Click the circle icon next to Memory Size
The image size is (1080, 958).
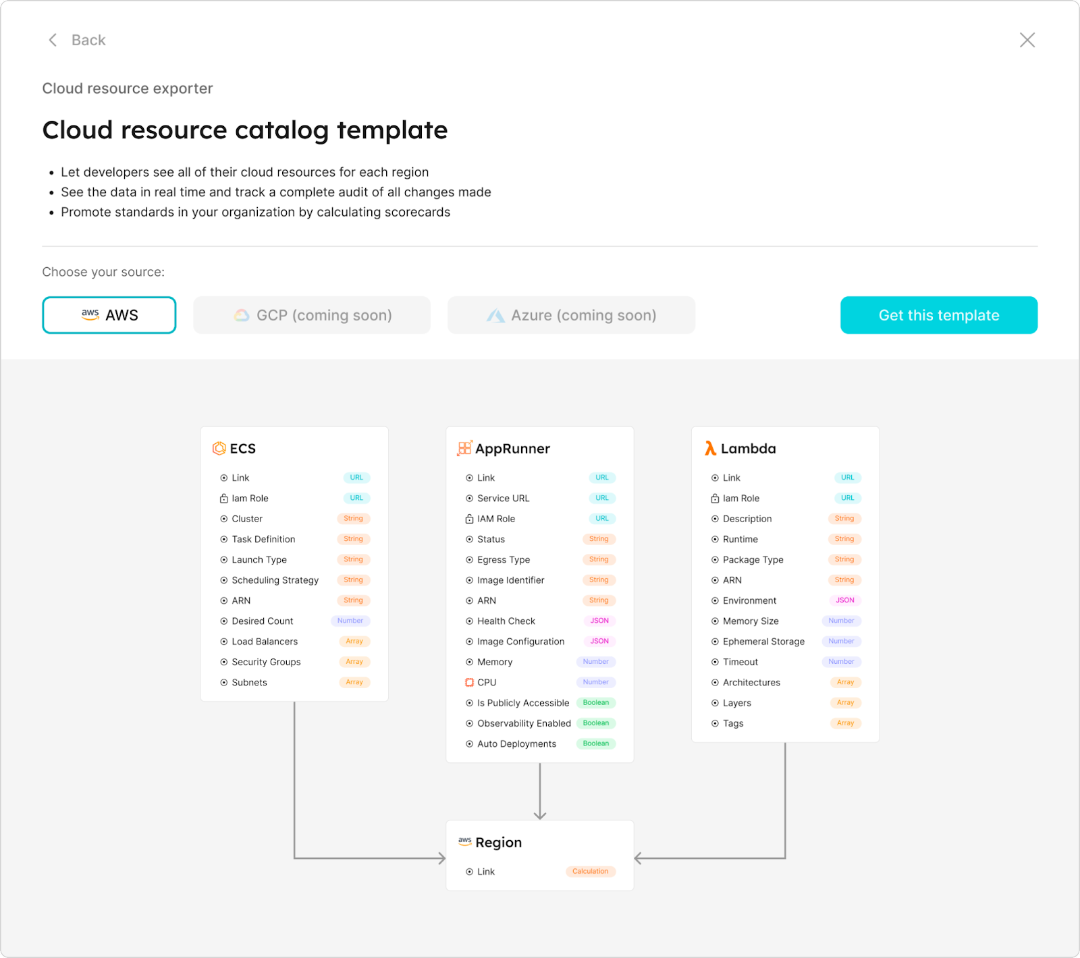click(x=715, y=621)
